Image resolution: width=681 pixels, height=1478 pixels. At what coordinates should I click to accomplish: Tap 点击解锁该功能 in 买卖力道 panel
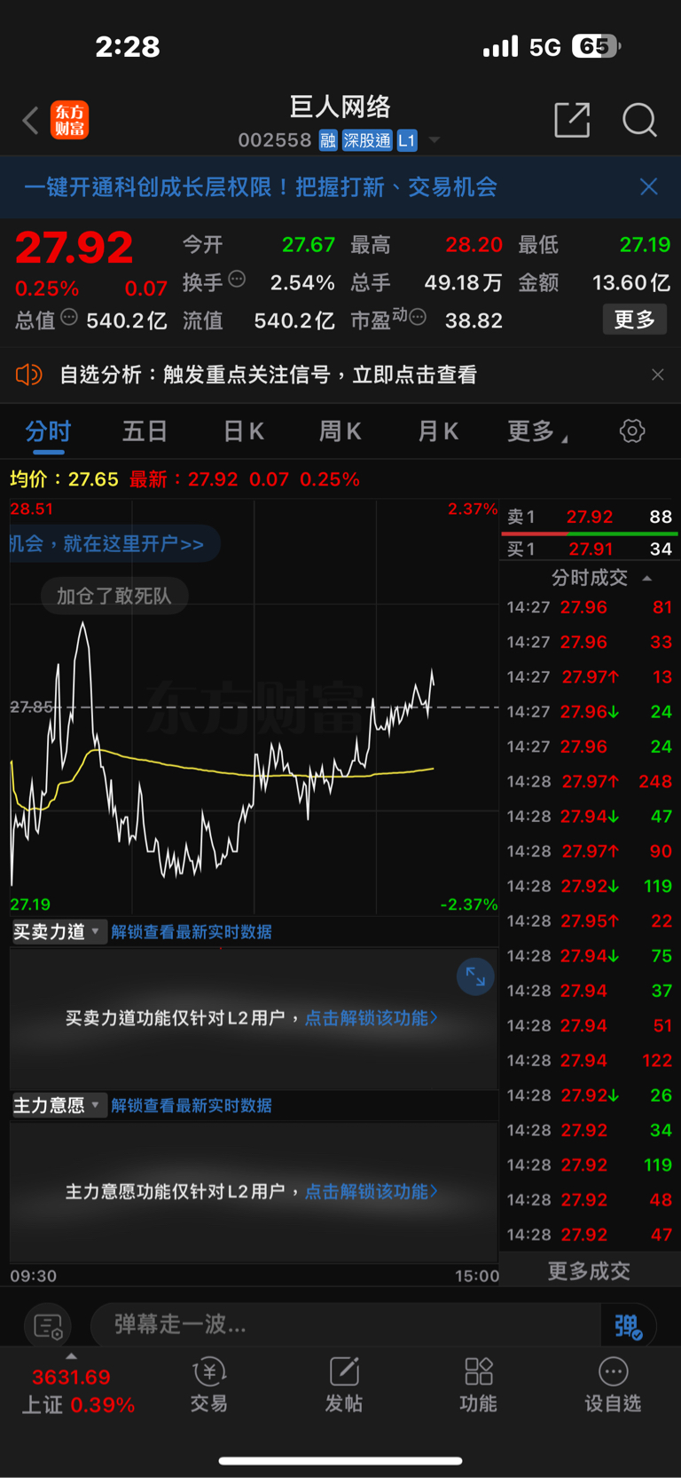372,1018
